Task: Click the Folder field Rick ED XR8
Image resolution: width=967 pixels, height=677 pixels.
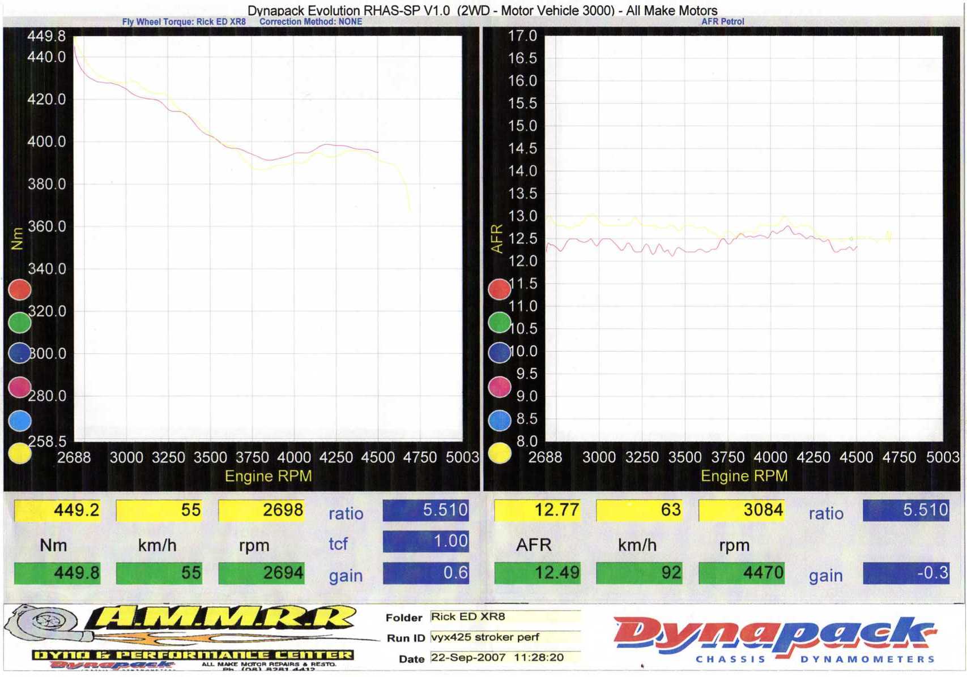Action: coord(504,616)
